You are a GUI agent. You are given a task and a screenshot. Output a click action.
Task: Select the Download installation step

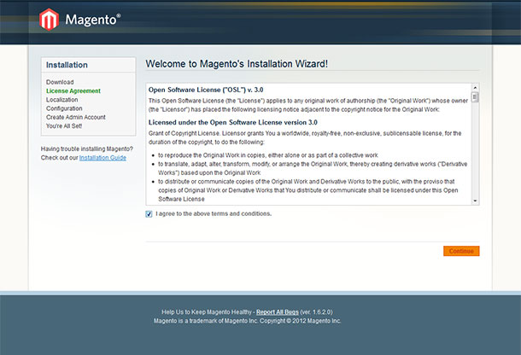point(60,82)
